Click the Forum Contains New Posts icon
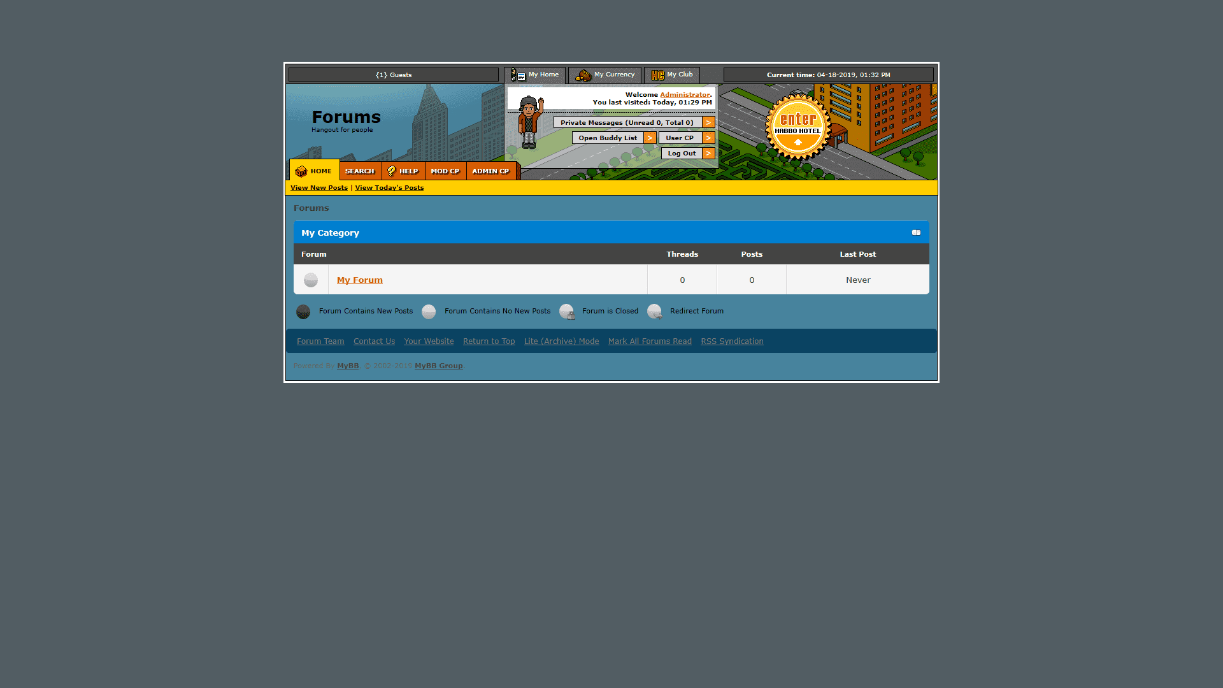 pyautogui.click(x=304, y=311)
